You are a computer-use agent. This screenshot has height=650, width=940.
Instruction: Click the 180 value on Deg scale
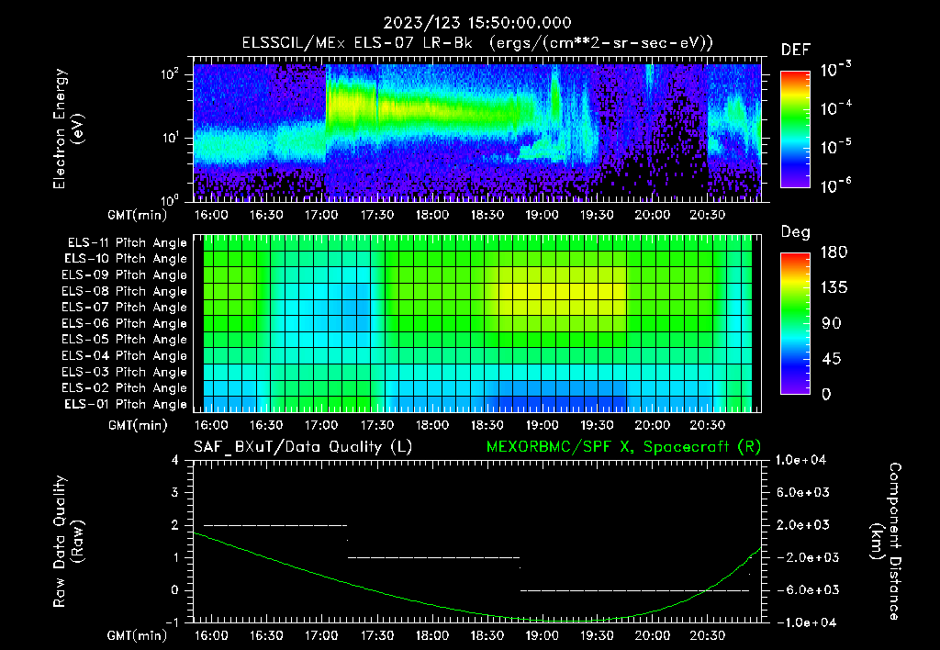coord(834,252)
